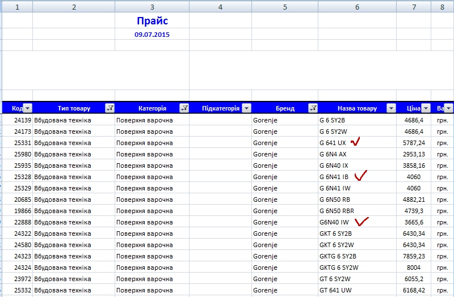Image resolution: width=454 pixels, height=297 pixels.
Task: Select code cell 24324
Action: click(18, 267)
